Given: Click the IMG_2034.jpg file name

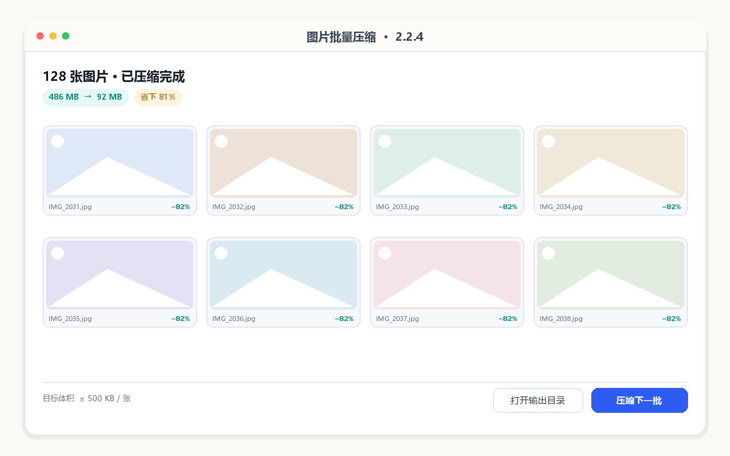Looking at the screenshot, I should [561, 207].
